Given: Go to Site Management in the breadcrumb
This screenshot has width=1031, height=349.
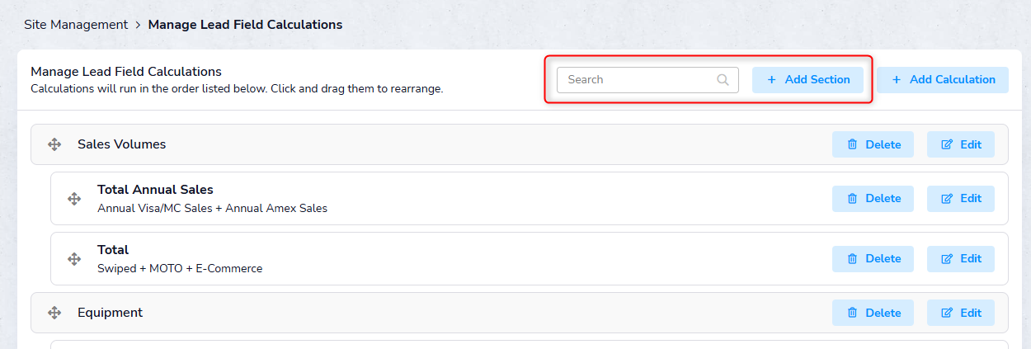Looking at the screenshot, I should point(76,25).
